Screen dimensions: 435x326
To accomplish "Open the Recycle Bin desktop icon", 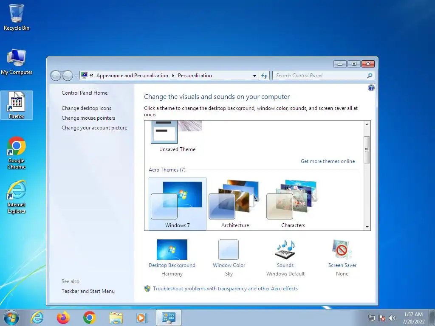I will point(17,17).
